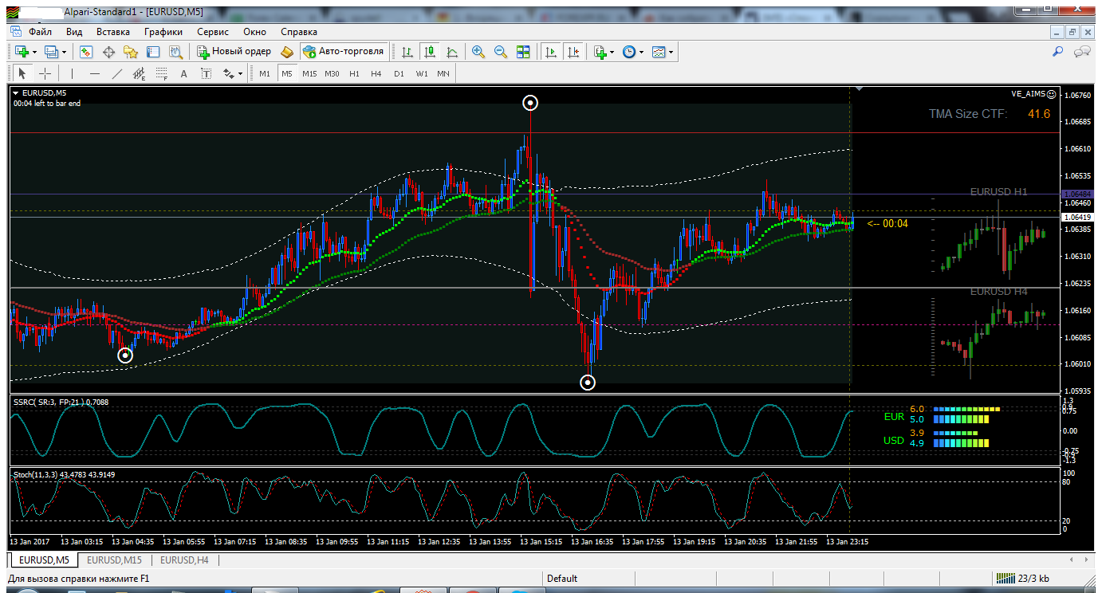Click the tile windows icon
This screenshot has width=1102, height=593.
click(523, 52)
